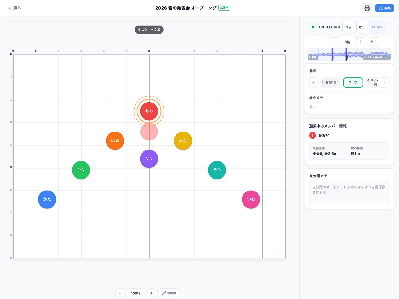Select the purple りく dancer marker
This screenshot has width=399, height=299.
coord(149,159)
